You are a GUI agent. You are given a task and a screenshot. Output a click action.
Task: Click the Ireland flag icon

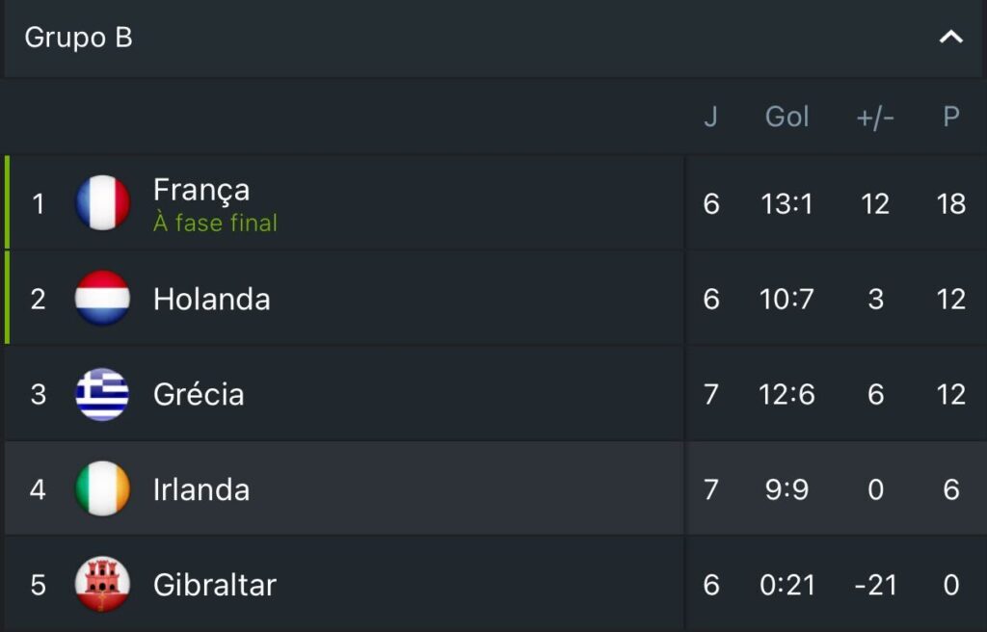pyautogui.click(x=102, y=489)
